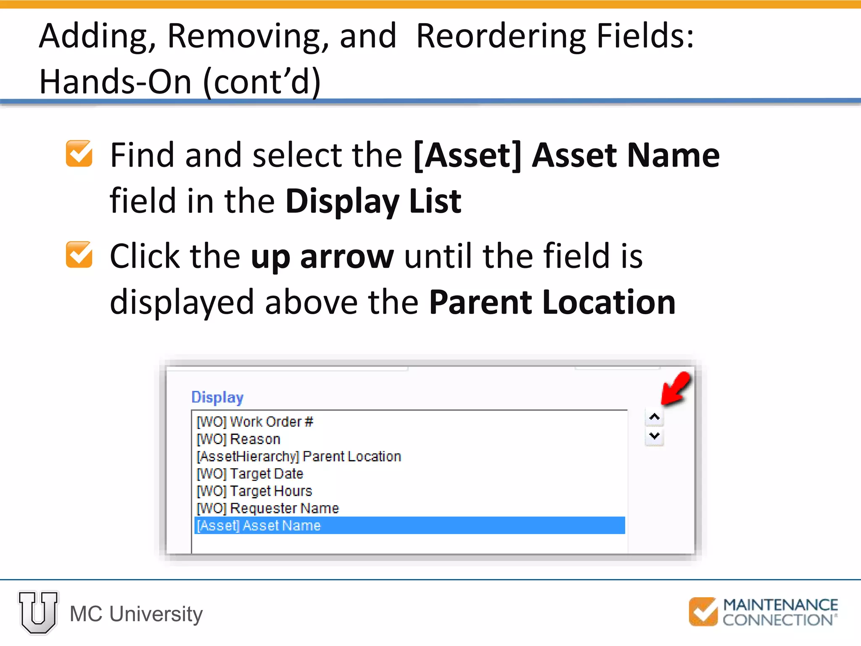Image resolution: width=861 pixels, height=646 pixels.
Task: Click the down arrow to move field down
Action: click(x=654, y=436)
